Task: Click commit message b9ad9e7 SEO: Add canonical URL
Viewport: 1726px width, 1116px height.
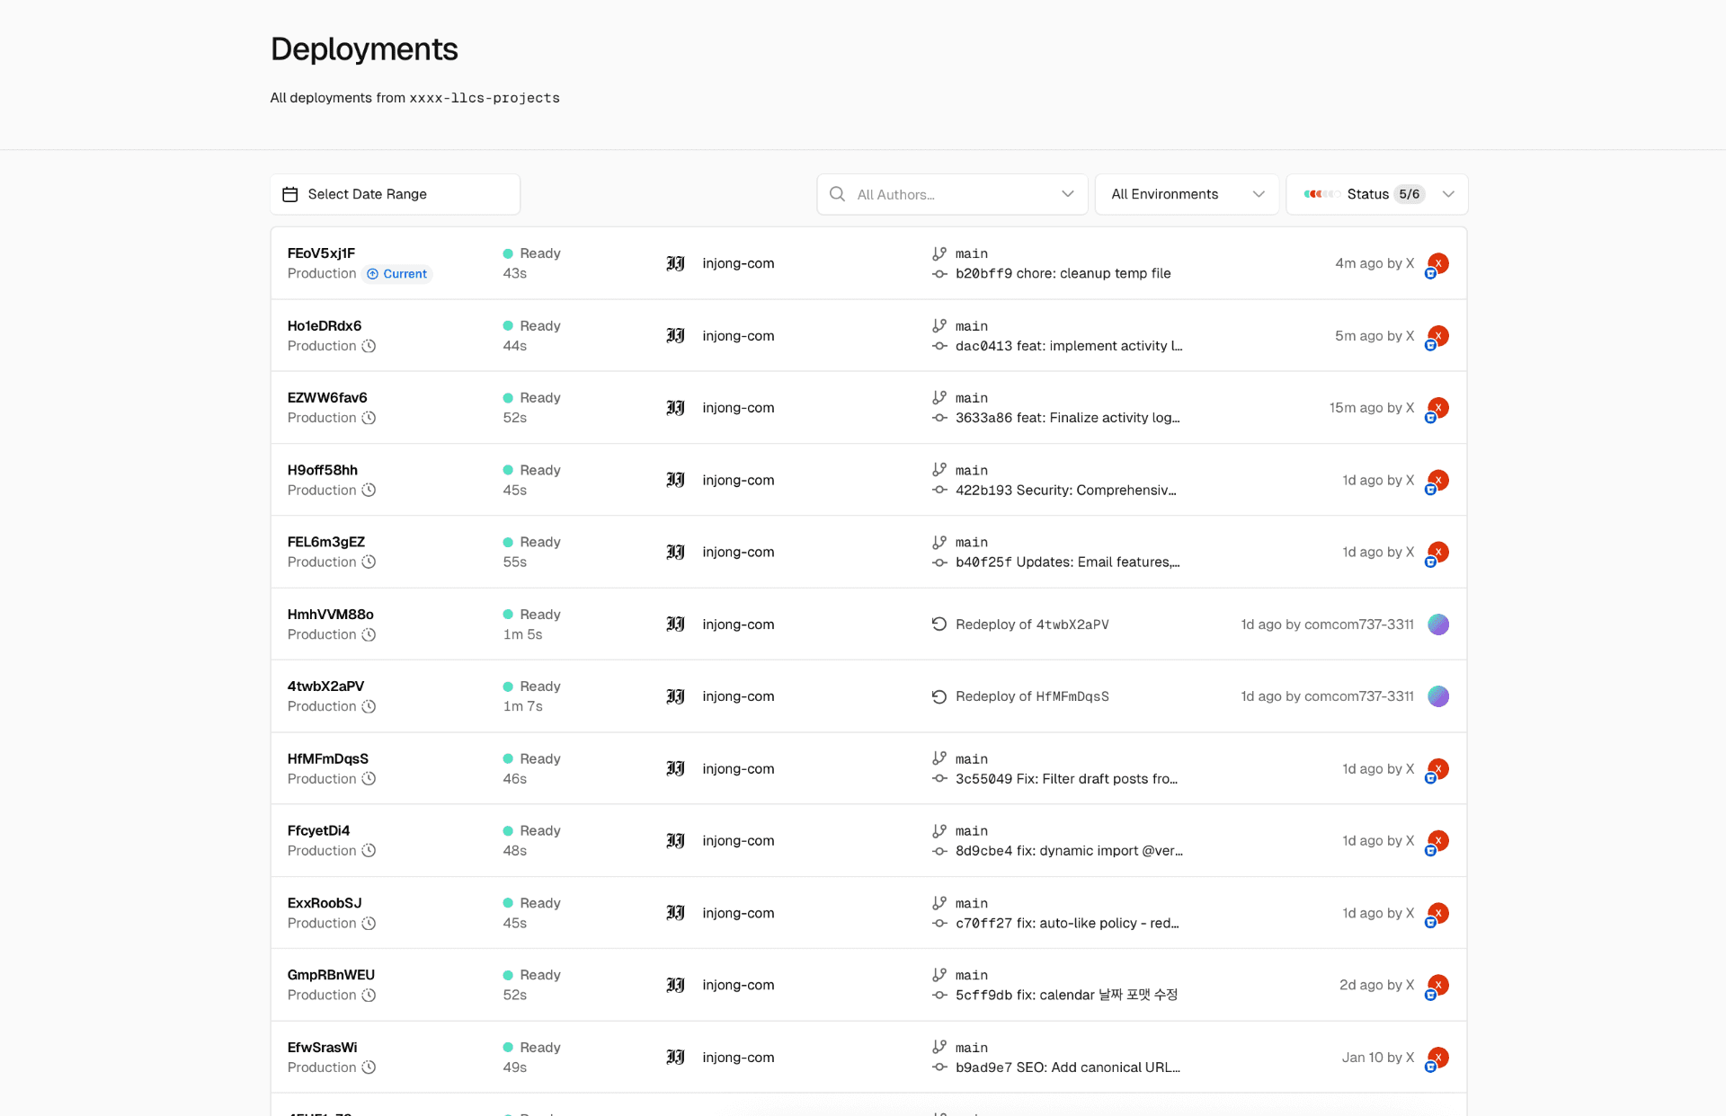Action: [1067, 1067]
